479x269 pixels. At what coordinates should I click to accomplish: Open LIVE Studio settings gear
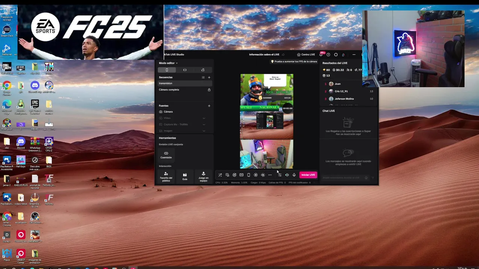(x=336, y=55)
